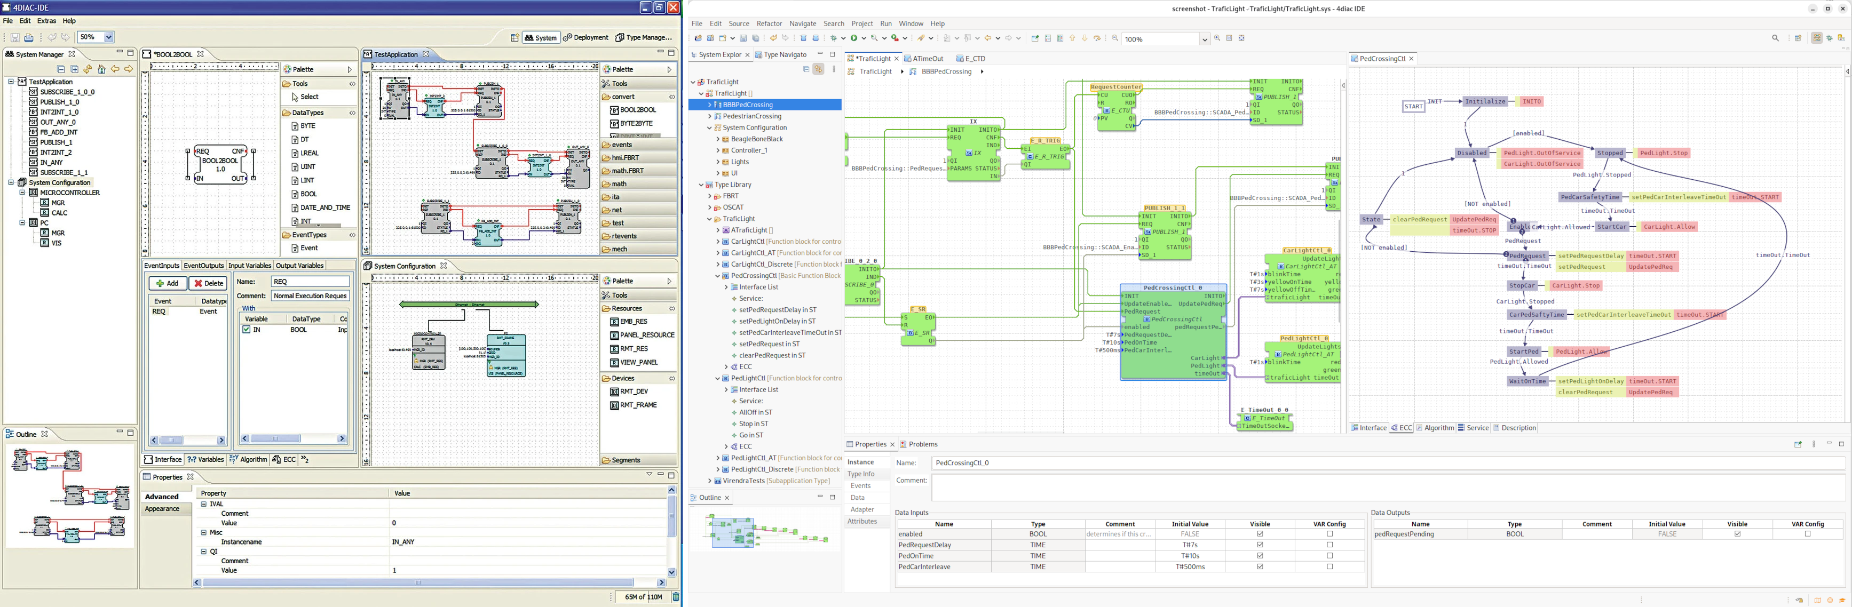The width and height of the screenshot is (1852, 607).
Task: Click the zoom out magnifier beside 100%
Action: point(1115,38)
